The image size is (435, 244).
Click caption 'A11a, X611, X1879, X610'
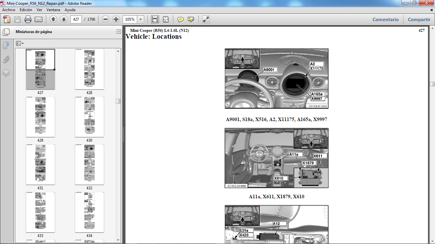pyautogui.click(x=276, y=197)
